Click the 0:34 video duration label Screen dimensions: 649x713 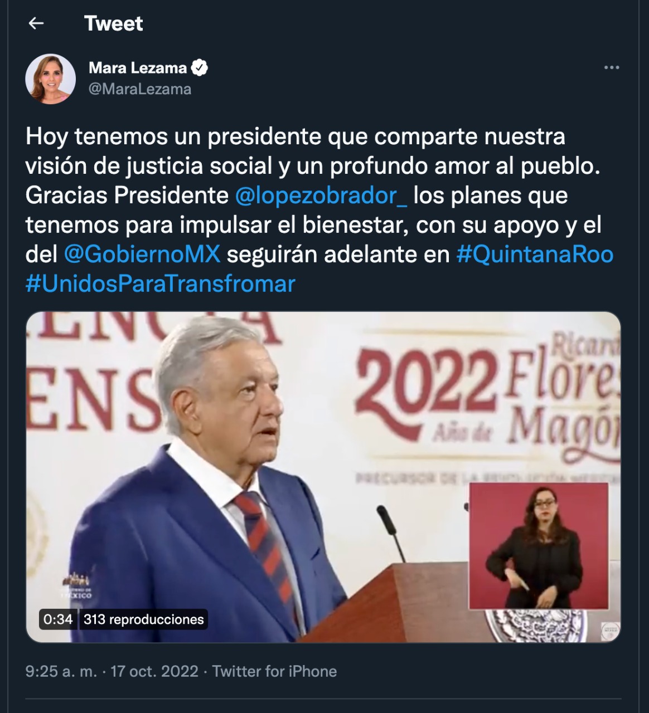point(58,619)
